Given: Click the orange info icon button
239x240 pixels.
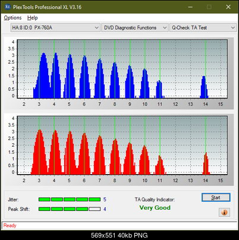Looking at the screenshot, I should [x=224, y=213].
